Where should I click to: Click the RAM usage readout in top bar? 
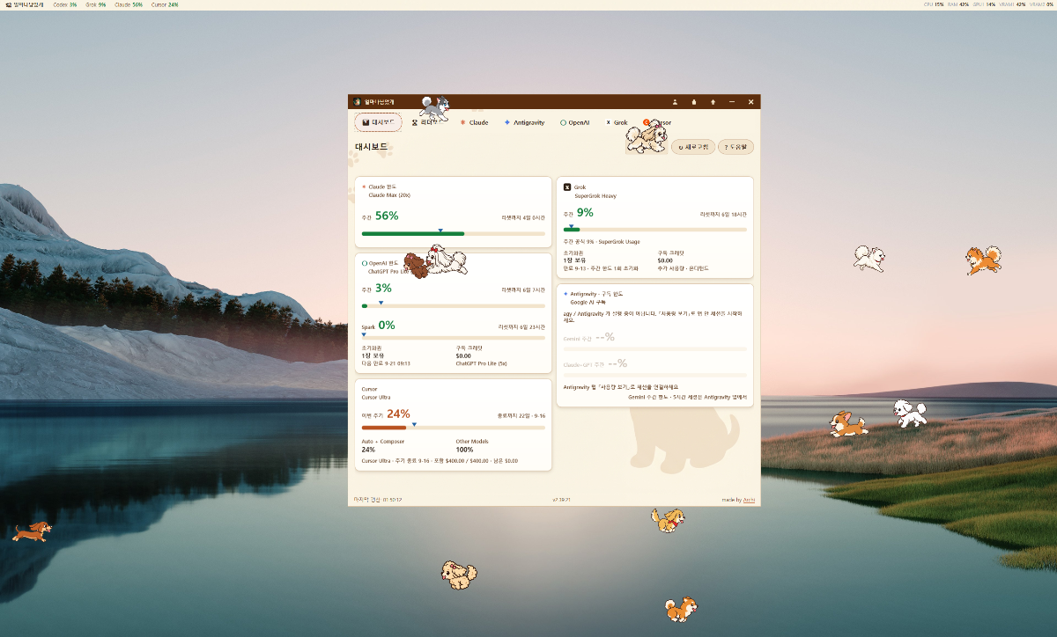tap(958, 4)
